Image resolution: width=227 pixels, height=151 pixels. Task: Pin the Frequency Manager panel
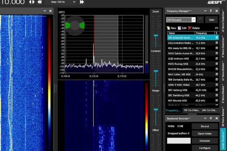(210, 11)
